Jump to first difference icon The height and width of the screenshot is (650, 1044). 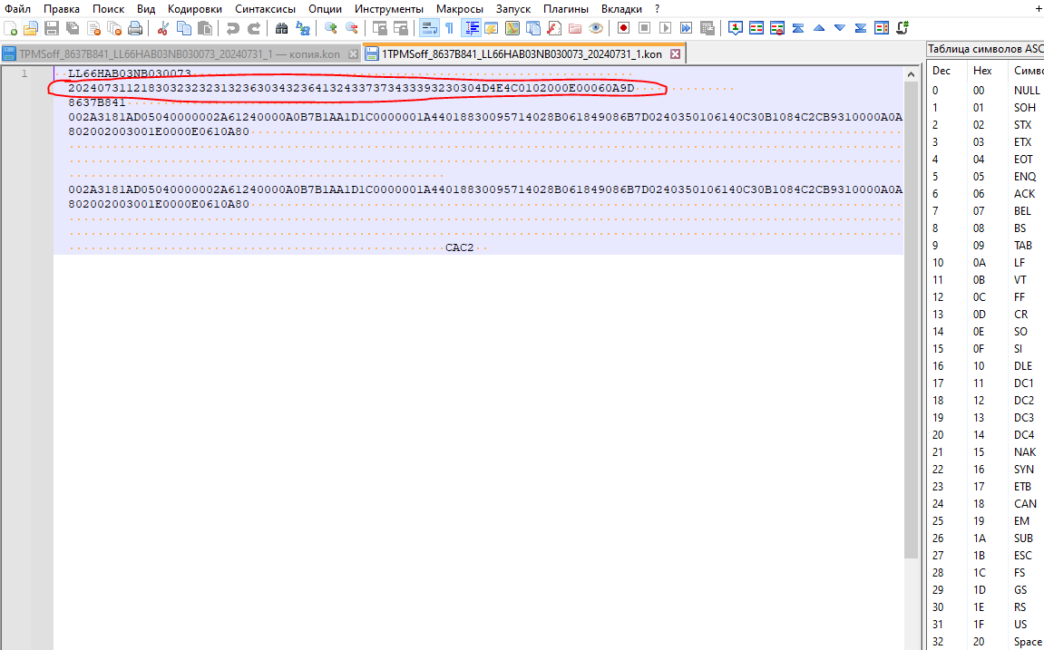[x=797, y=28]
